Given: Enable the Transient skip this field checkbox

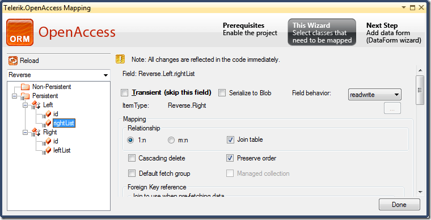Looking at the screenshot, I should [125, 93].
